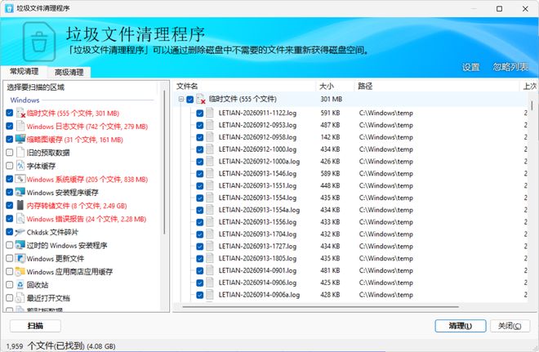Click the 旧的预取数据 file icon
The image size is (539, 352).
(20, 152)
